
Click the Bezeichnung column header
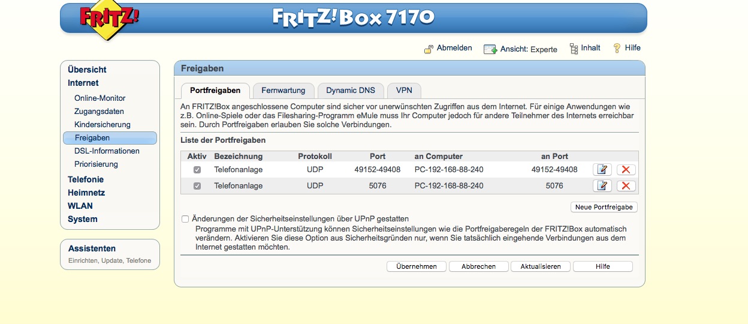(239, 156)
